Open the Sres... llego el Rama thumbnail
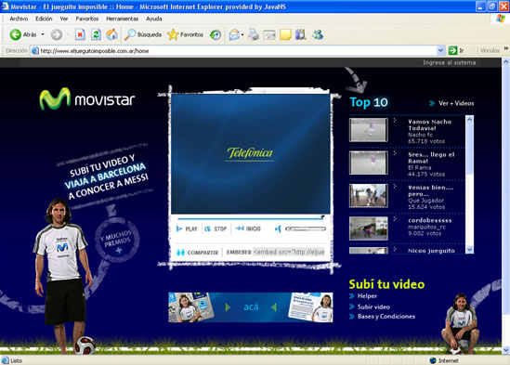This screenshot has width=510, height=365. coord(369,163)
